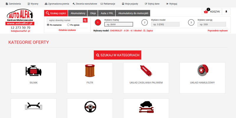236x118 pixels.
Task: Open the Wybierz markę dropdown
Action: [119, 24]
